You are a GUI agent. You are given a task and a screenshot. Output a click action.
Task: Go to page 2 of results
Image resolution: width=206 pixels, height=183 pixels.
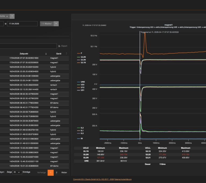tap(57, 173)
